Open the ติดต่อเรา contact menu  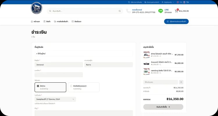click(x=76, y=21)
